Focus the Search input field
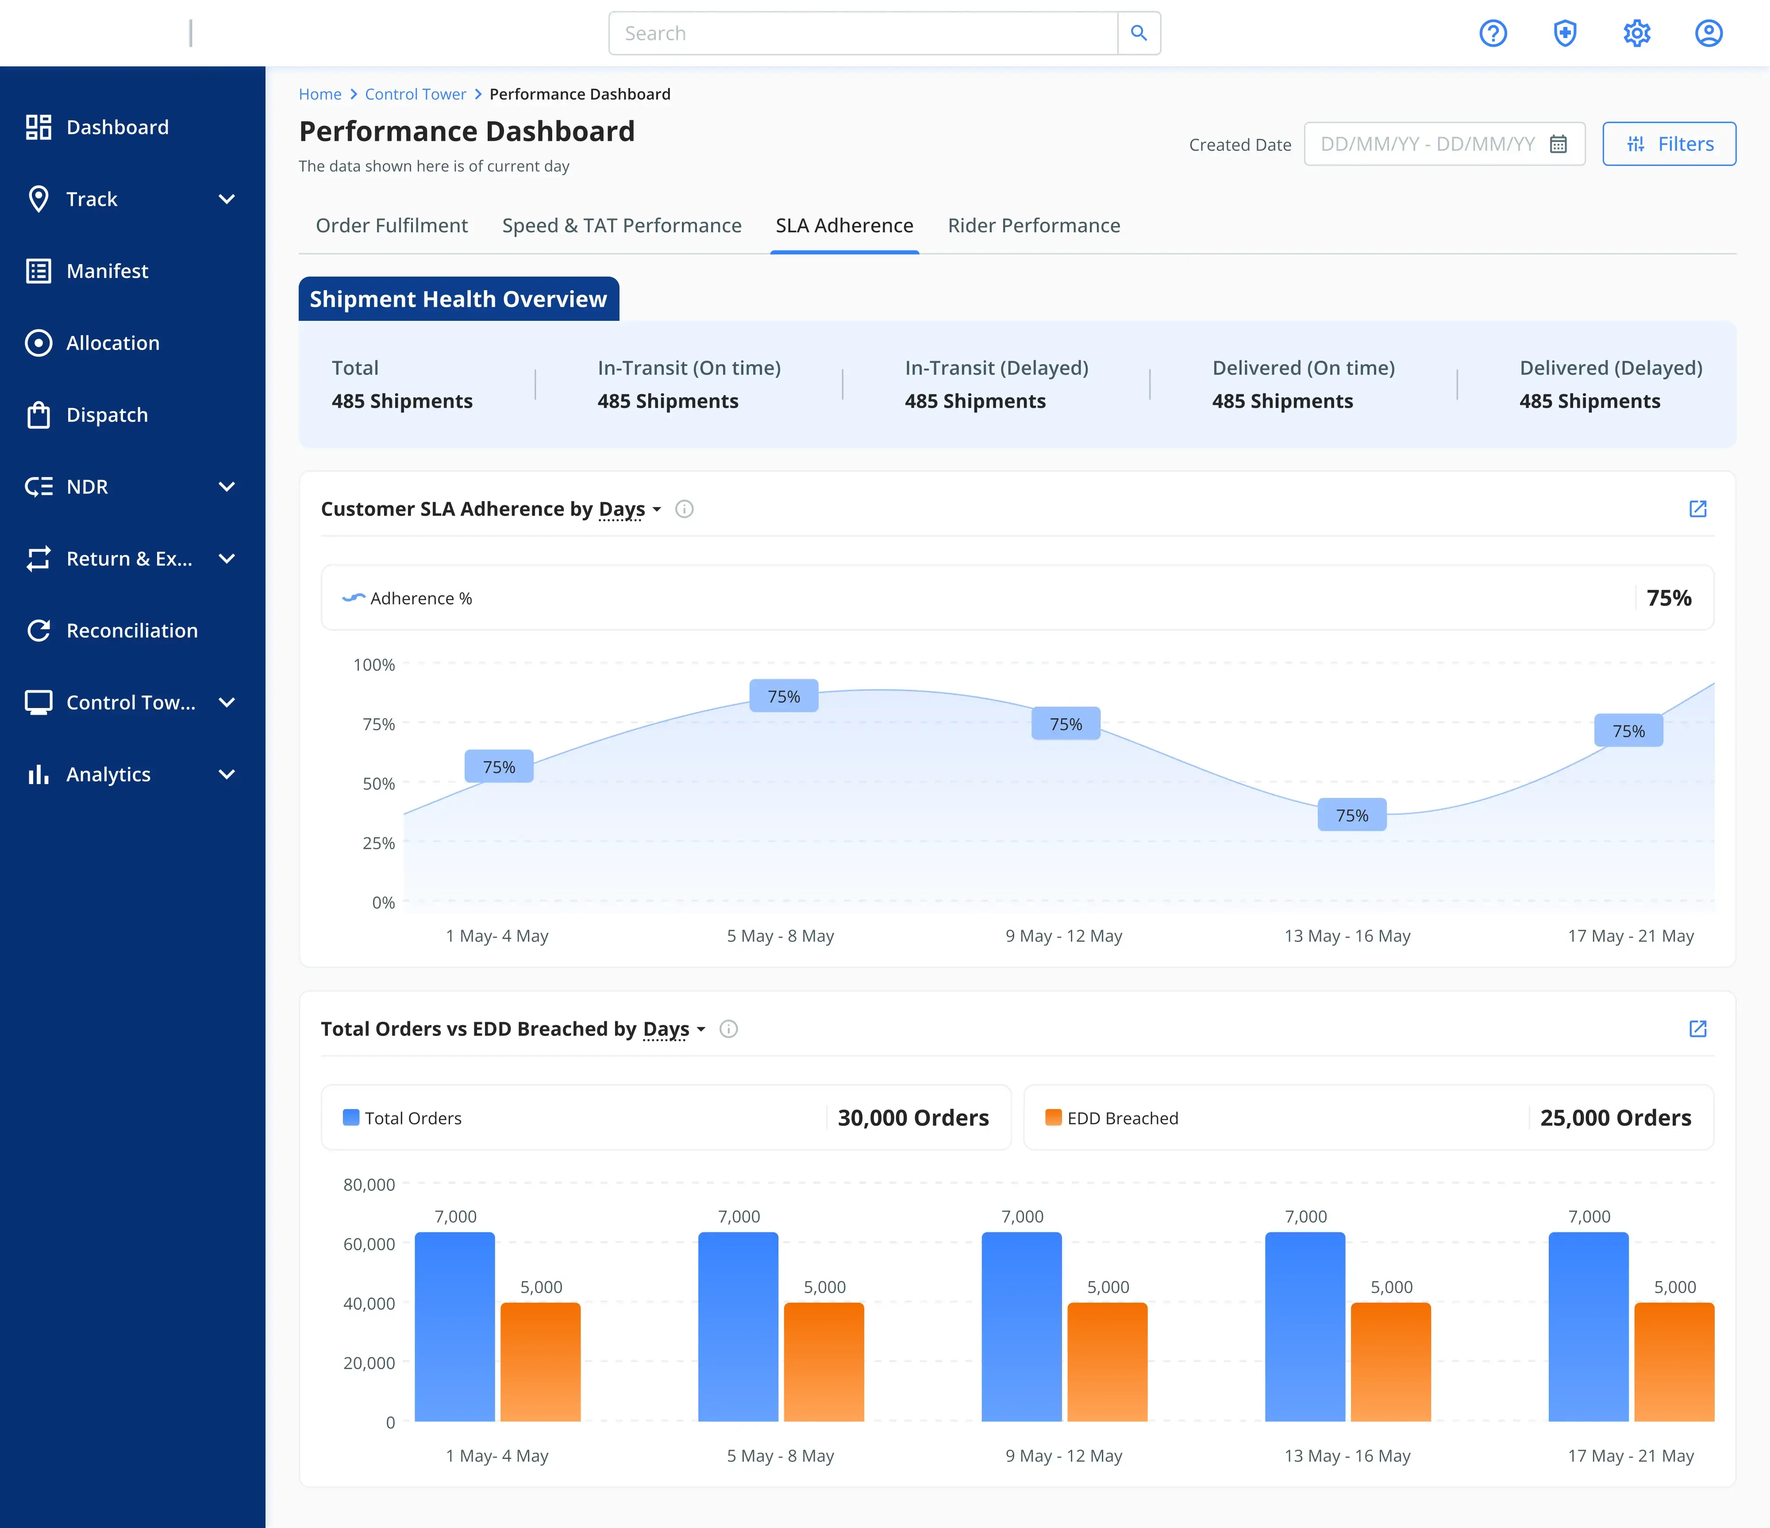1770x1528 pixels. 863,33
